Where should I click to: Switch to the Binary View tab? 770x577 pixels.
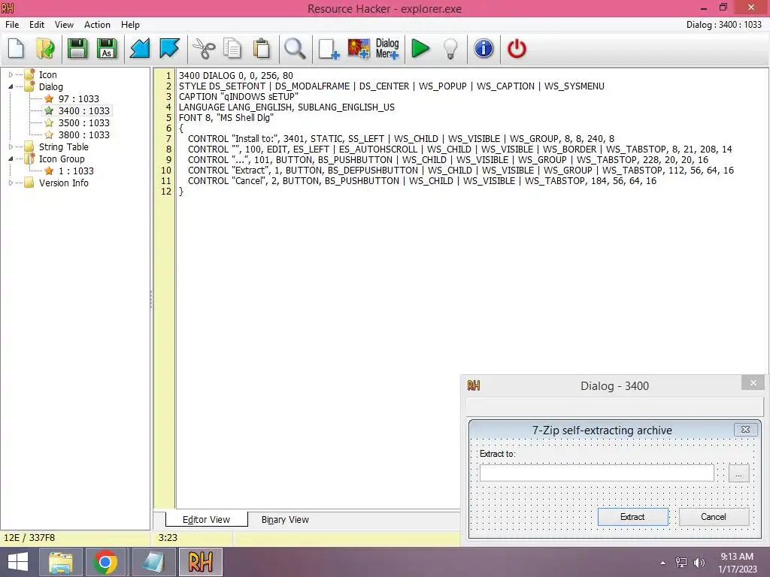(x=285, y=520)
